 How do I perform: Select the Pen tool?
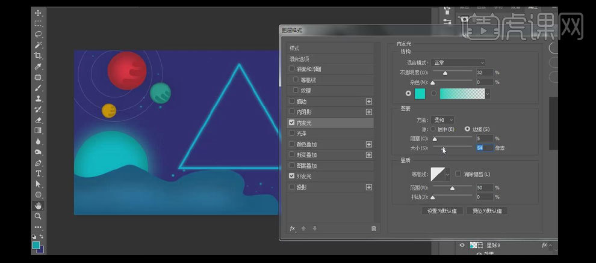[38, 163]
